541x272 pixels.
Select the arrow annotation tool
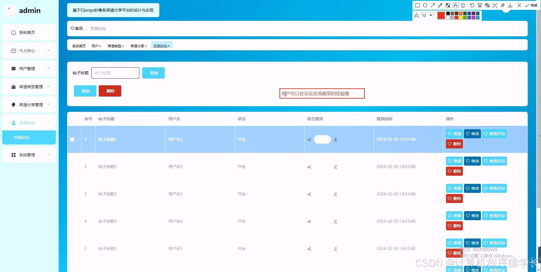[x=433, y=5]
